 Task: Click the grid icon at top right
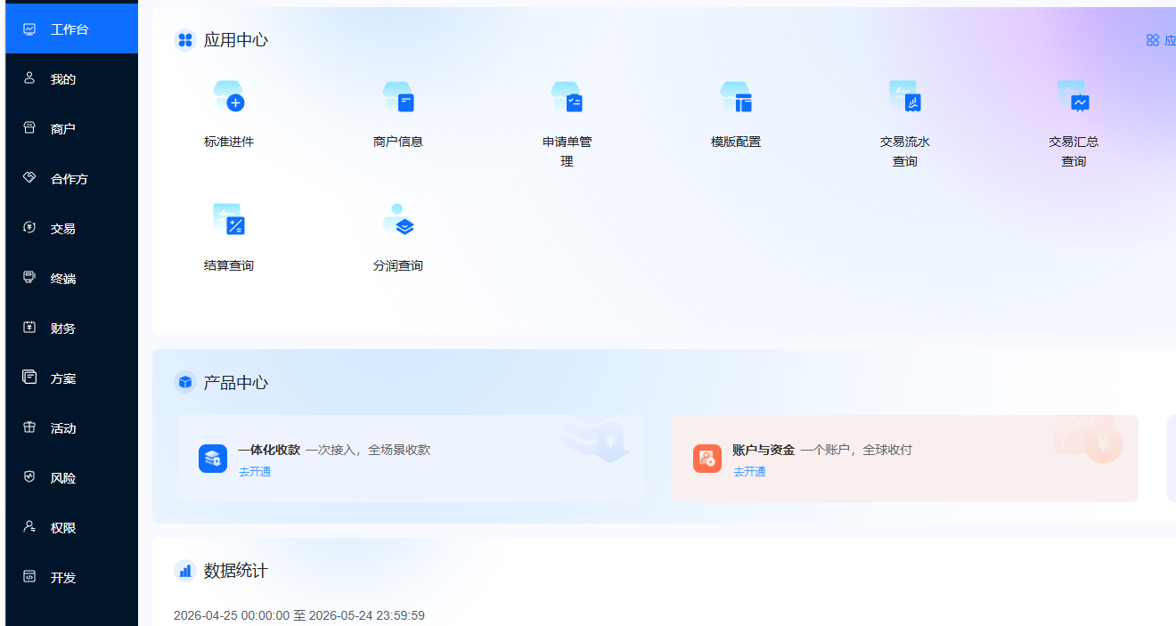(1153, 40)
